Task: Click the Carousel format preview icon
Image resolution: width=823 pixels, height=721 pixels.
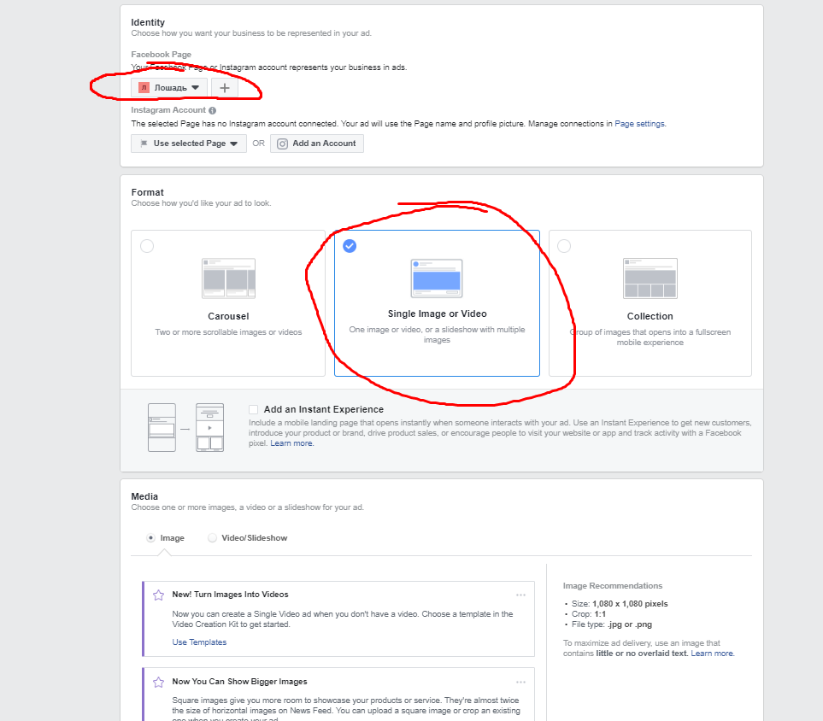Action: (x=228, y=278)
